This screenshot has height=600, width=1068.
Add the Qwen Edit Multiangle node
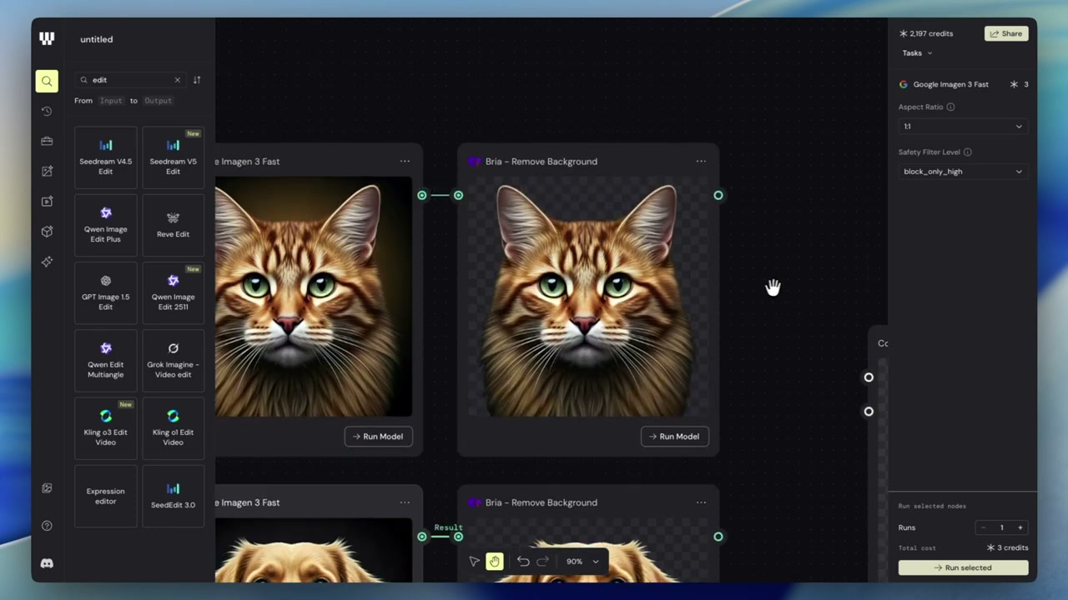[105, 360]
